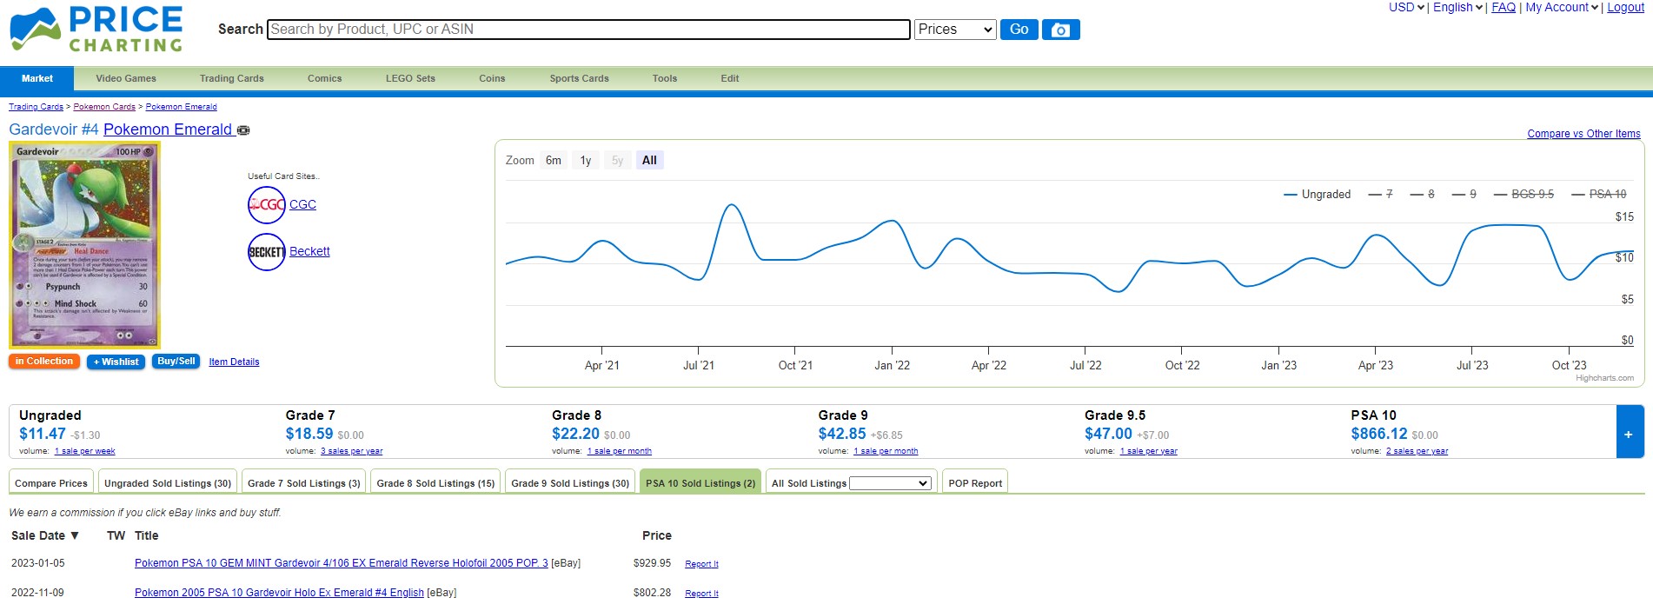1653x611 pixels.
Task: Open Compare vs Other Items link
Action: click(x=1583, y=134)
